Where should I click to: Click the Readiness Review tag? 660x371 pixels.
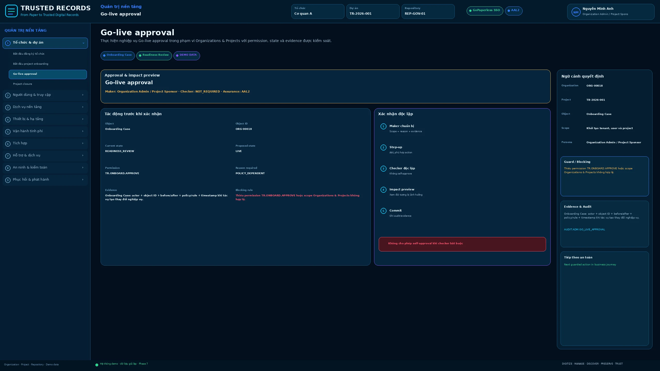pyautogui.click(x=154, y=56)
